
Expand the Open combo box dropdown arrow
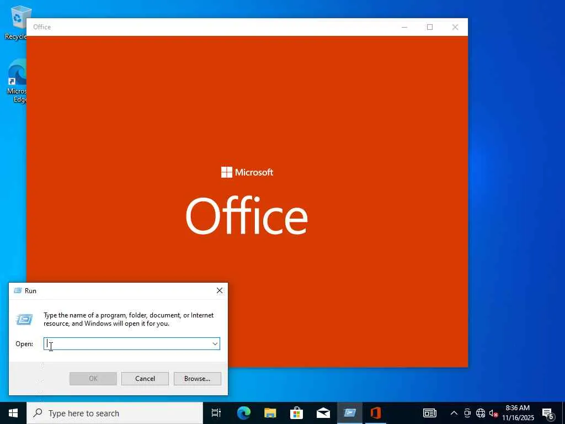(x=215, y=343)
